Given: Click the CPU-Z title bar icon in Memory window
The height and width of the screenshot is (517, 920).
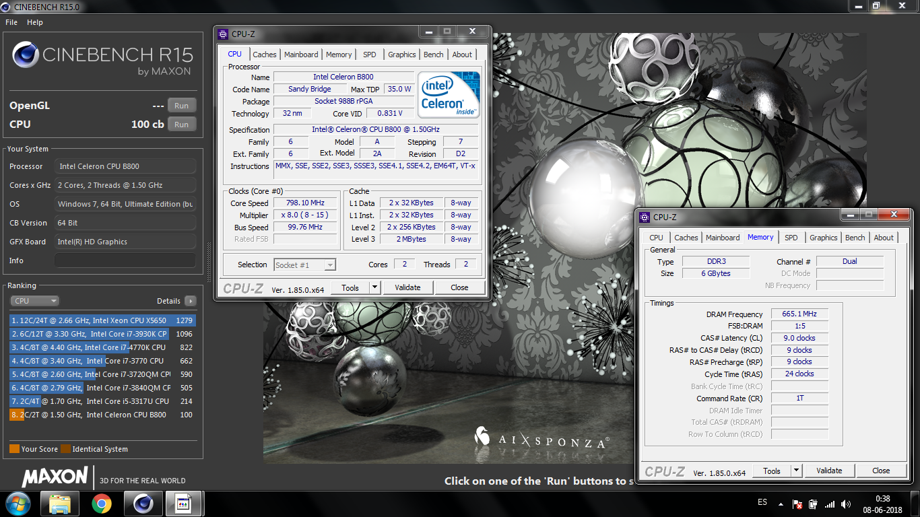Looking at the screenshot, I should coord(645,217).
